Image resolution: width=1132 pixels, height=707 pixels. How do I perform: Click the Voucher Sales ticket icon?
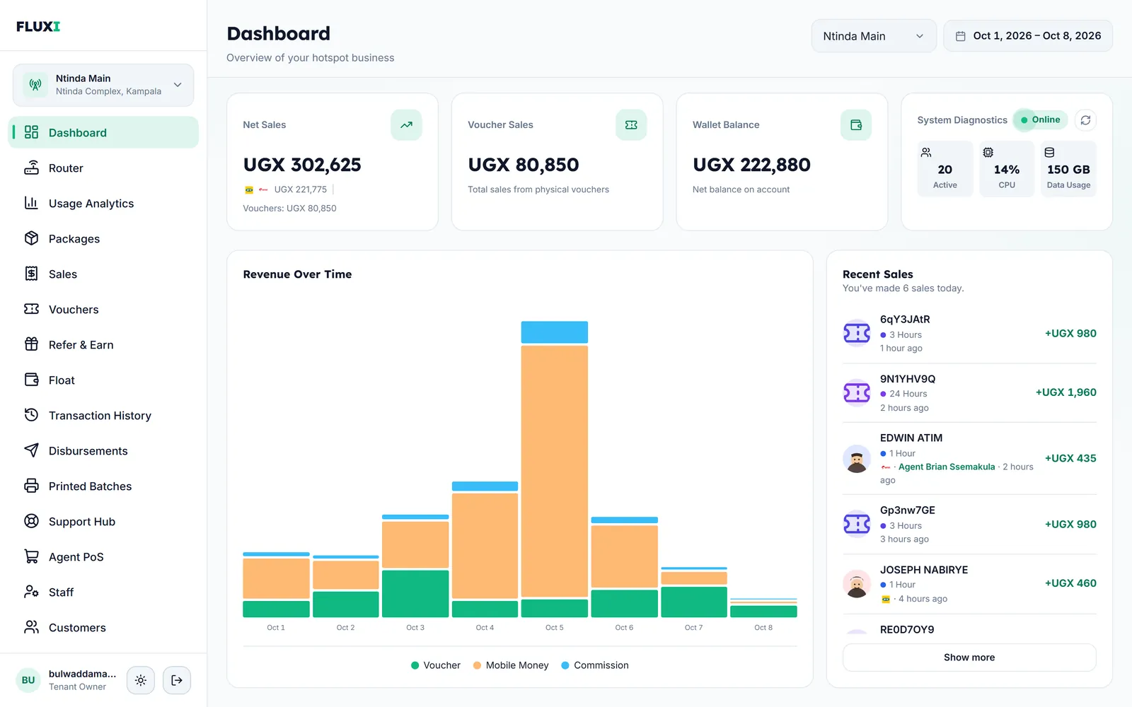point(631,125)
